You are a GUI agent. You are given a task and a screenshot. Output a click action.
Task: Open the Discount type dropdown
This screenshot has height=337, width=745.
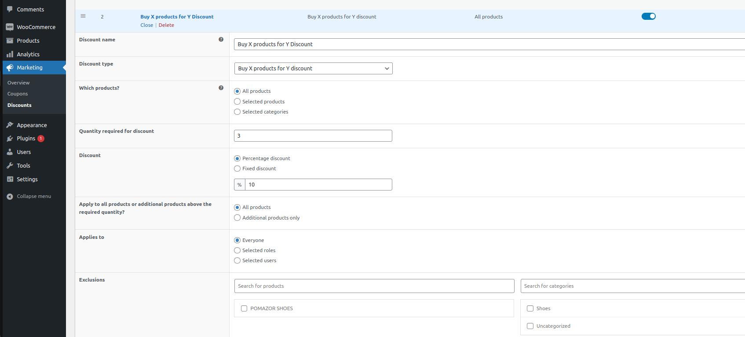click(x=313, y=69)
